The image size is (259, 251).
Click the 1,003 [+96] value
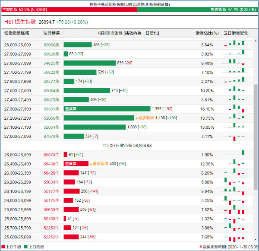(x=137, y=127)
